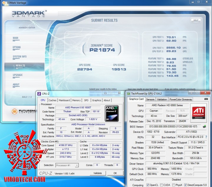Open the Mainboard tab in CPU-Z
Viewport: 212px width, 187px height.
[x=64, y=100]
